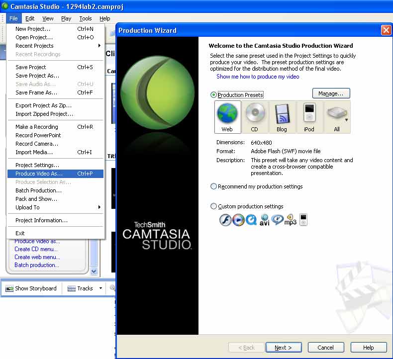Close the Production Wizard dialog

[386, 30]
